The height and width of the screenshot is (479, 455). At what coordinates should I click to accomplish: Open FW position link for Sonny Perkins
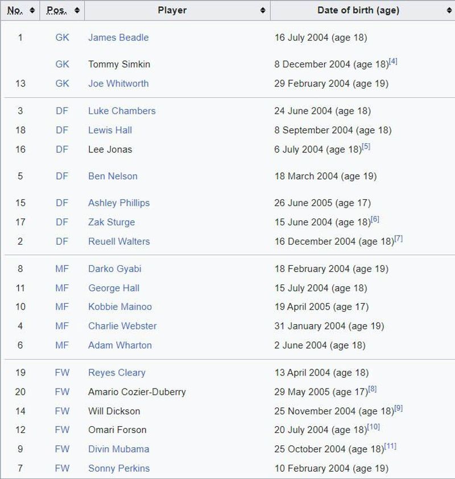[x=63, y=468]
